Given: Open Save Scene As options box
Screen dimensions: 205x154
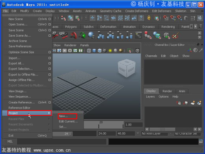Looking at the screenshot, I should tap(50, 36).
